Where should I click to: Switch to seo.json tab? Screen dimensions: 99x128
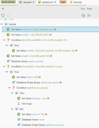pyautogui.click(x=27, y=2)
